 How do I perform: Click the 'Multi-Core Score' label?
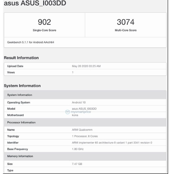pyautogui.click(x=126, y=30)
